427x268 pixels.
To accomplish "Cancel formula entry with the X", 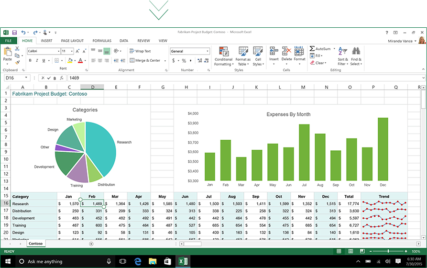I will 43,78.
